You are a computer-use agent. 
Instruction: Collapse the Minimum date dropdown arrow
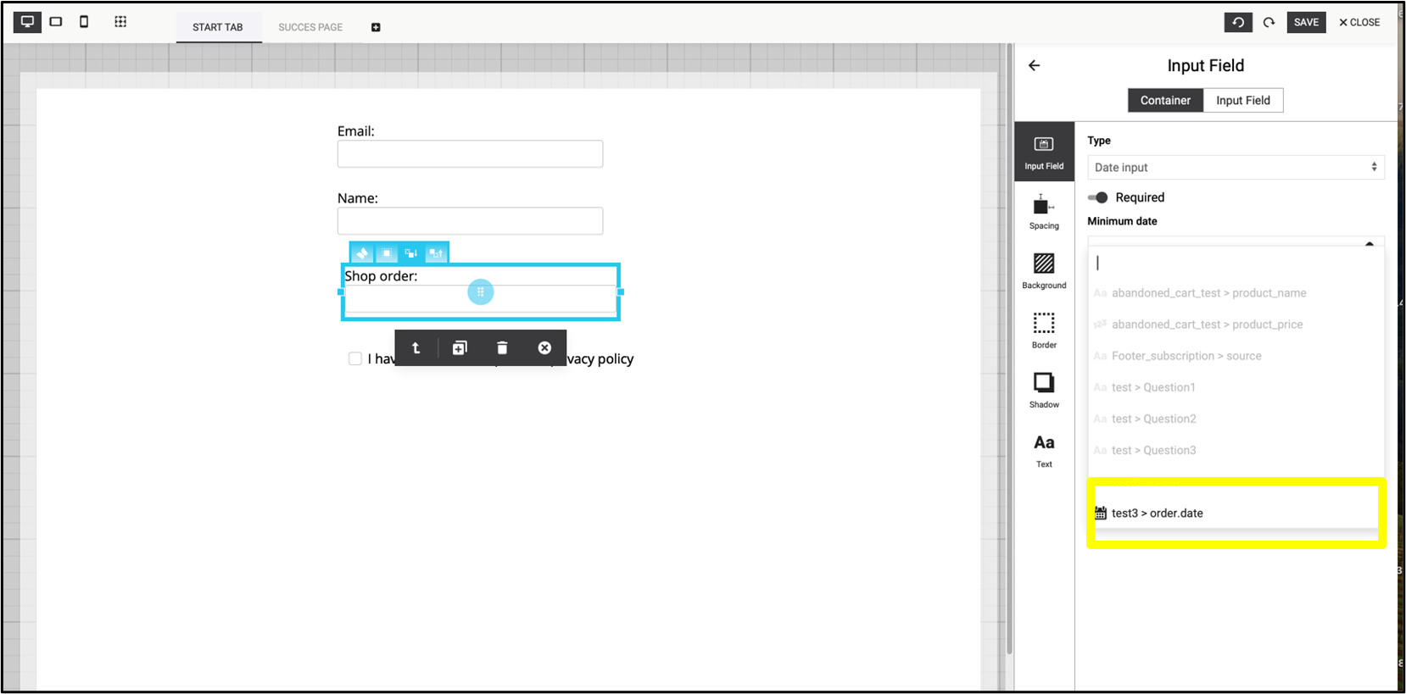click(x=1370, y=243)
